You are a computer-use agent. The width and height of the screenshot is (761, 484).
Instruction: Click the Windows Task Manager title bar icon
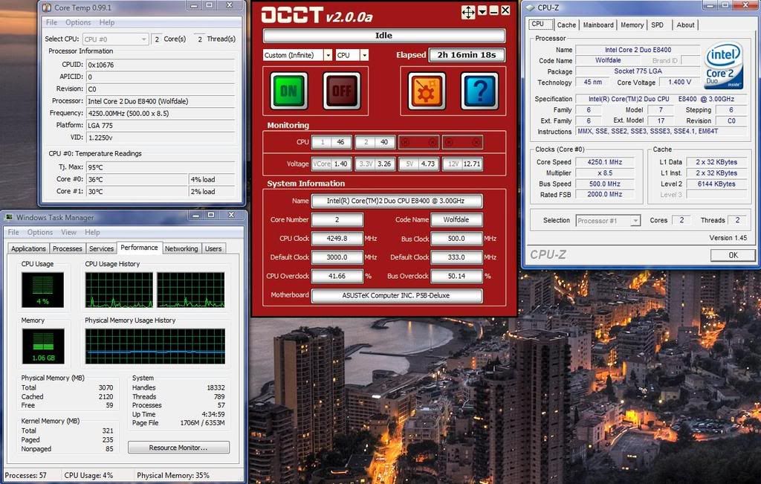point(9,217)
